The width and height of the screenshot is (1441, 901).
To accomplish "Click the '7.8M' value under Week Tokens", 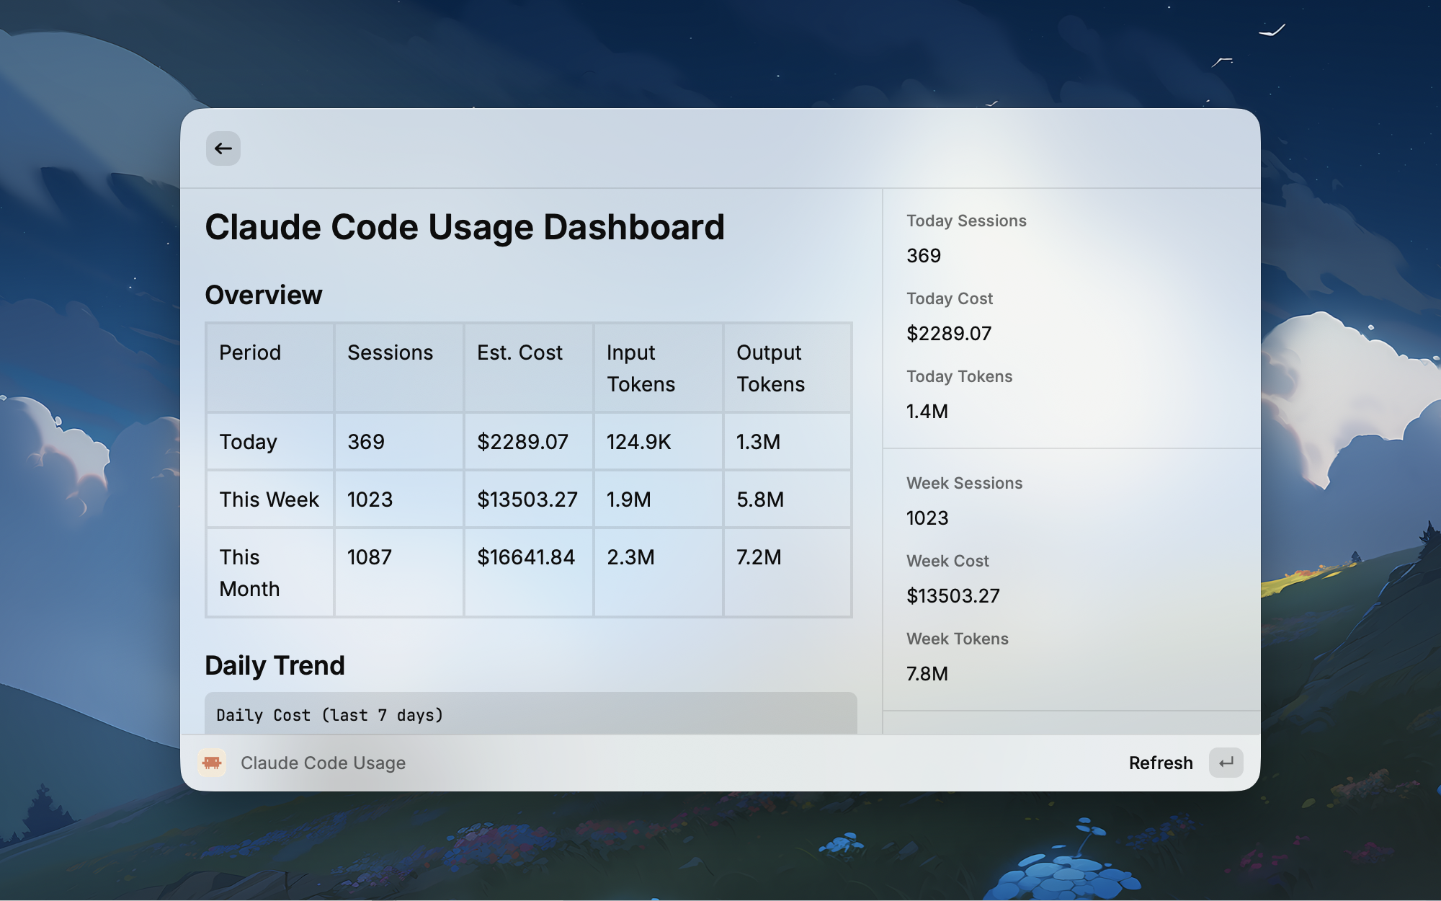I will 927,674.
